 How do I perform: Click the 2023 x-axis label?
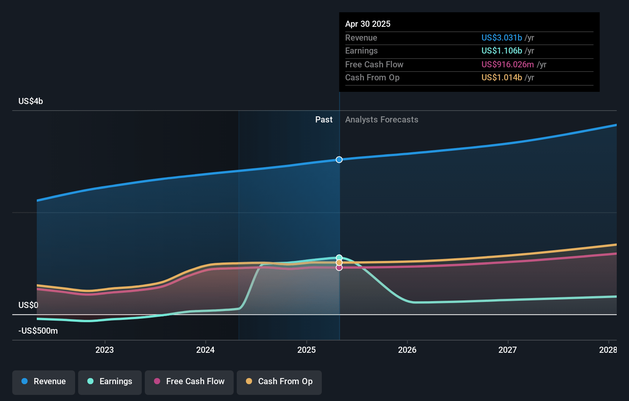coord(105,350)
